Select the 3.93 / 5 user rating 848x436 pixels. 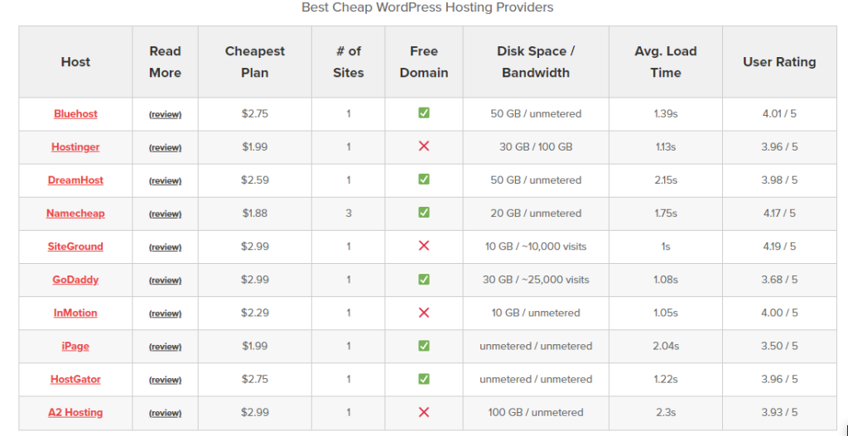[779, 412]
